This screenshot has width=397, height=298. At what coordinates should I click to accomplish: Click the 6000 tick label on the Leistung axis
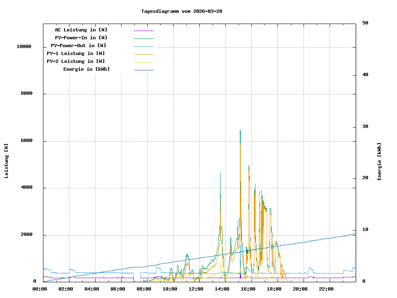tap(26, 141)
